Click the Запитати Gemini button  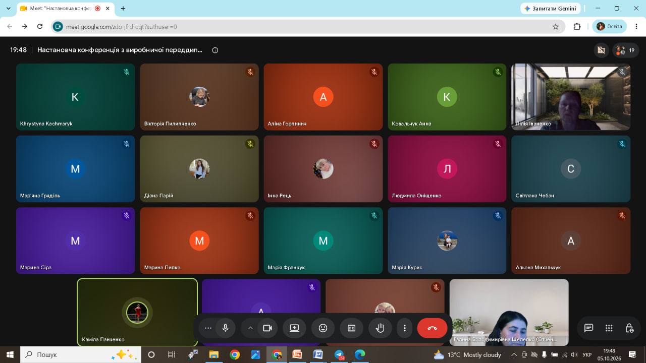tap(550, 9)
